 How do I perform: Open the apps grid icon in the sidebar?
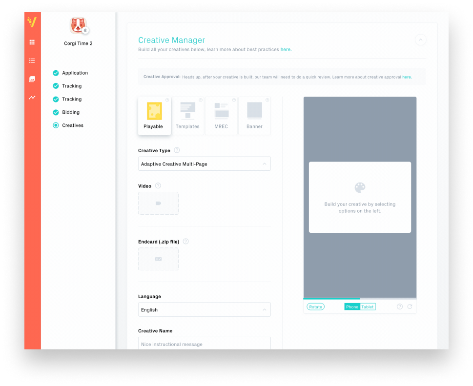point(32,42)
